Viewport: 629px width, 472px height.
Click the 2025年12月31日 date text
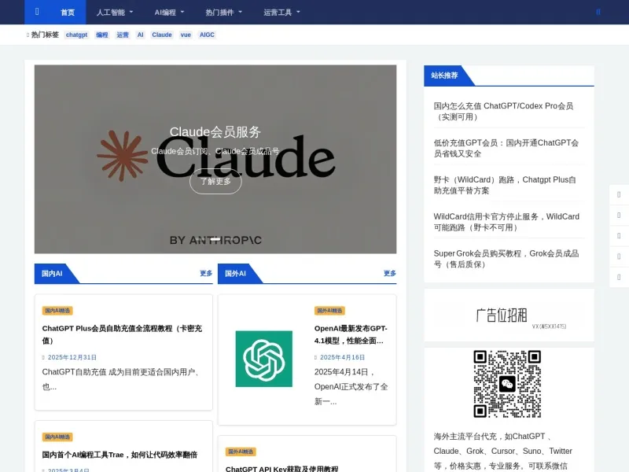pos(72,357)
